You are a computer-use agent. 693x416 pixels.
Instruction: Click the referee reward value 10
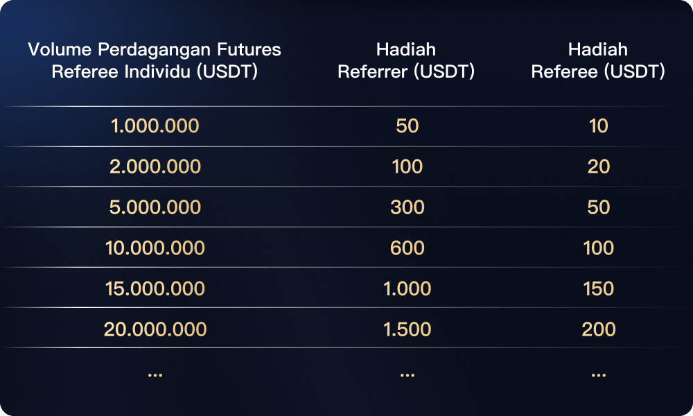(598, 126)
